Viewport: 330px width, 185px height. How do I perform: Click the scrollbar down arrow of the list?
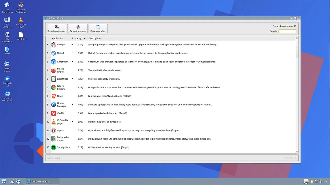[297, 152]
